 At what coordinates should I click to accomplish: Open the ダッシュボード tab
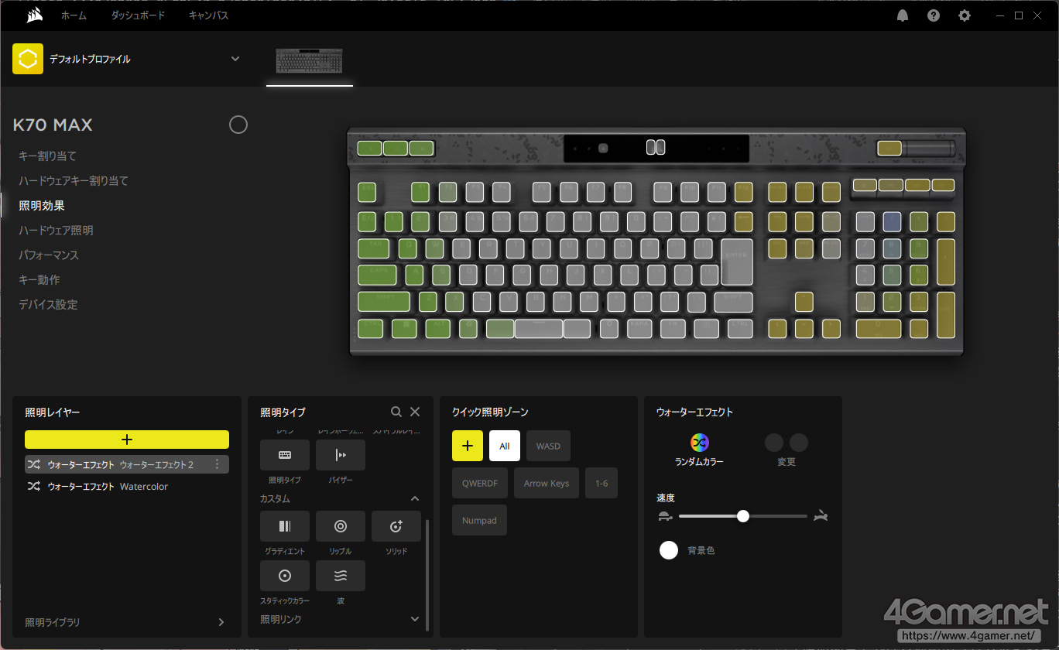click(x=138, y=15)
